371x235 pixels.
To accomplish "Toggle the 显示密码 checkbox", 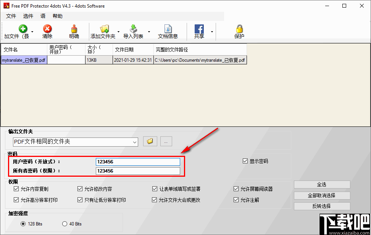I will click(245, 161).
